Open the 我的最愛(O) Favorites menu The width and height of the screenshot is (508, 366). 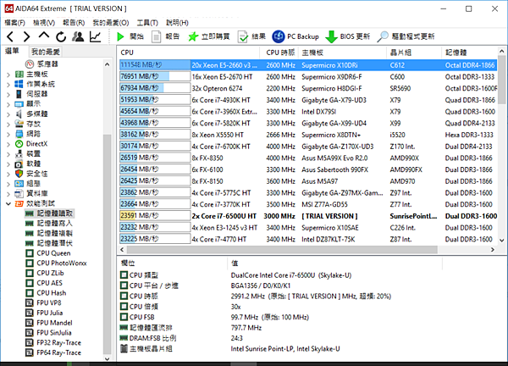tap(111, 23)
